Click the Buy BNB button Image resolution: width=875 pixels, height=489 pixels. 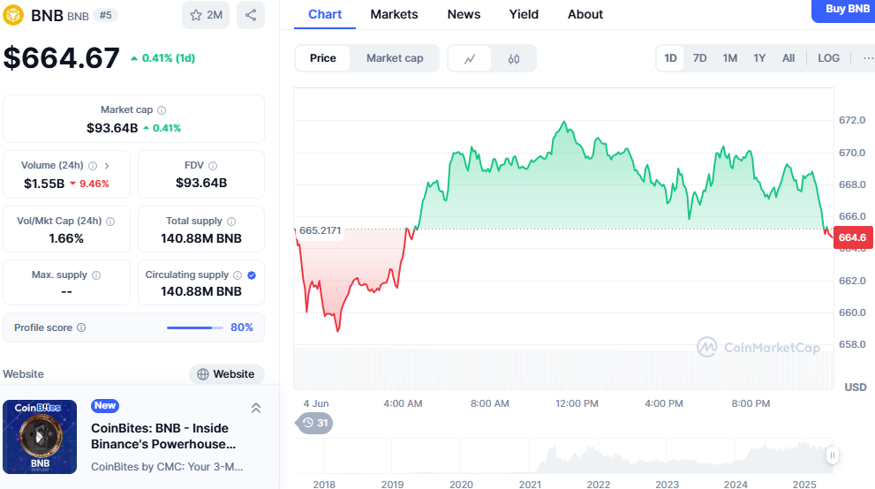(846, 10)
